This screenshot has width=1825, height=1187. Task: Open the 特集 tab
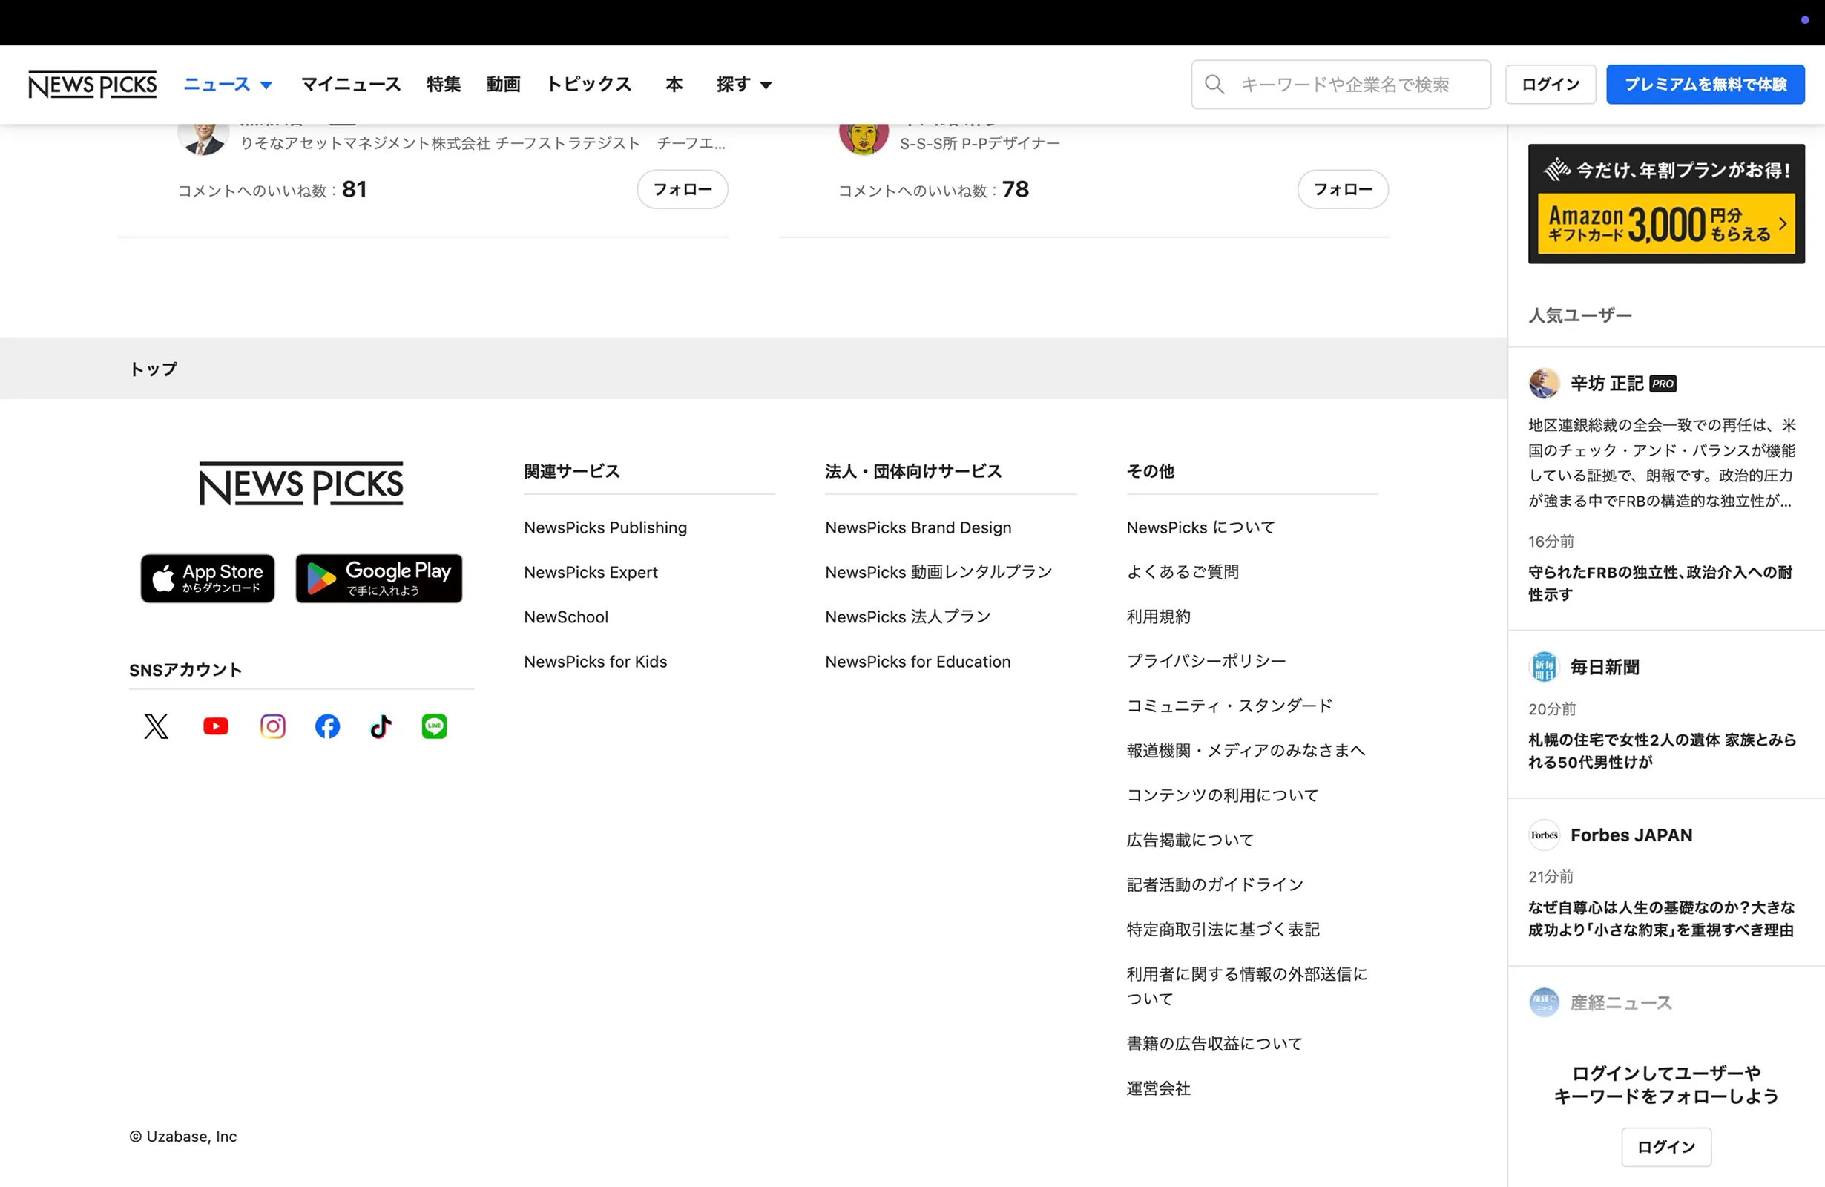(443, 85)
